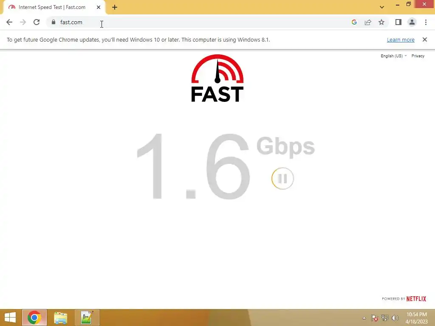Screen dimensions: 435x326
Task: Open the Chrome profile avatar
Action: [x=412, y=22]
